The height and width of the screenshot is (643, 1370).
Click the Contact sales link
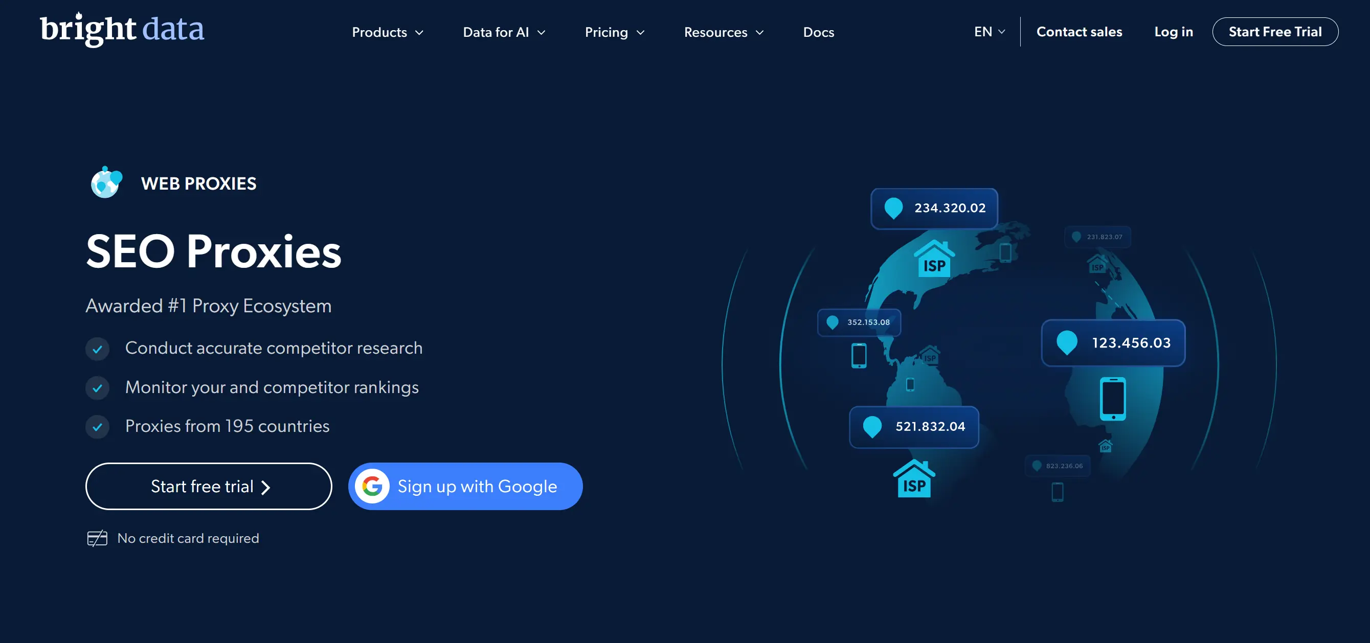point(1079,32)
